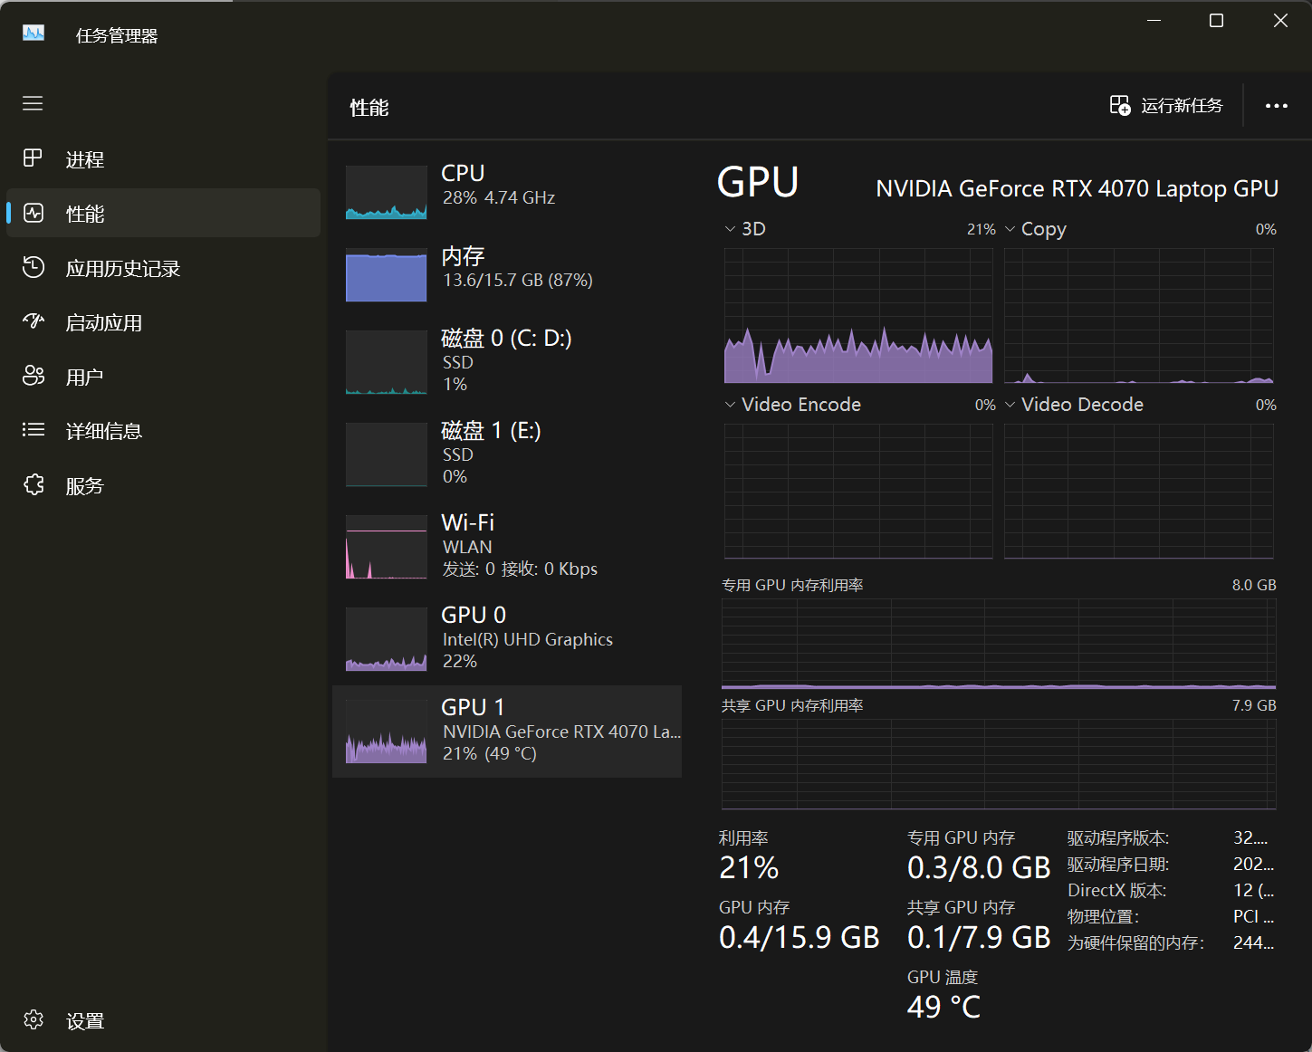Click the 服务 puzzle-gear icon
1312x1052 pixels.
[34, 485]
